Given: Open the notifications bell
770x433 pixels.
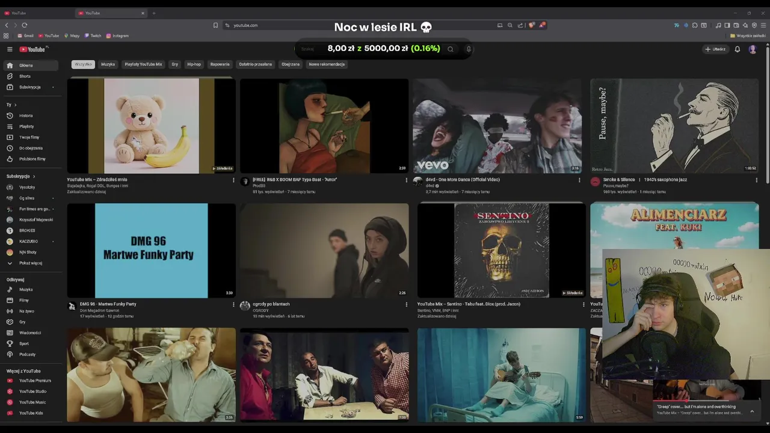Looking at the screenshot, I should [737, 49].
